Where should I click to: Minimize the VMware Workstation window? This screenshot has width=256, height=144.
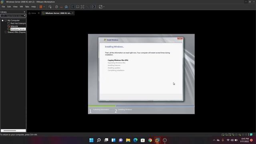tap(246, 2)
